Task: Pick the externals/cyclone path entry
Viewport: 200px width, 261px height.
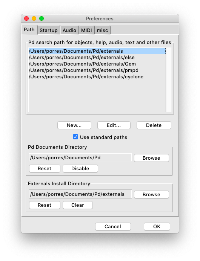Action: click(x=97, y=77)
